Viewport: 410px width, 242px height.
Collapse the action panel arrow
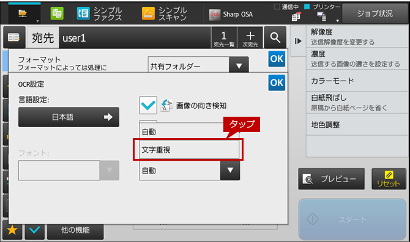click(x=298, y=41)
